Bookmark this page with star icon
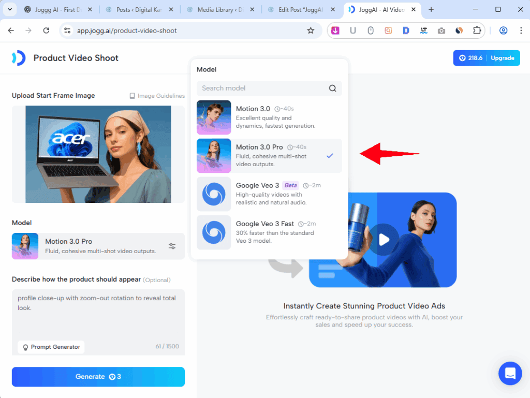 [x=311, y=31]
